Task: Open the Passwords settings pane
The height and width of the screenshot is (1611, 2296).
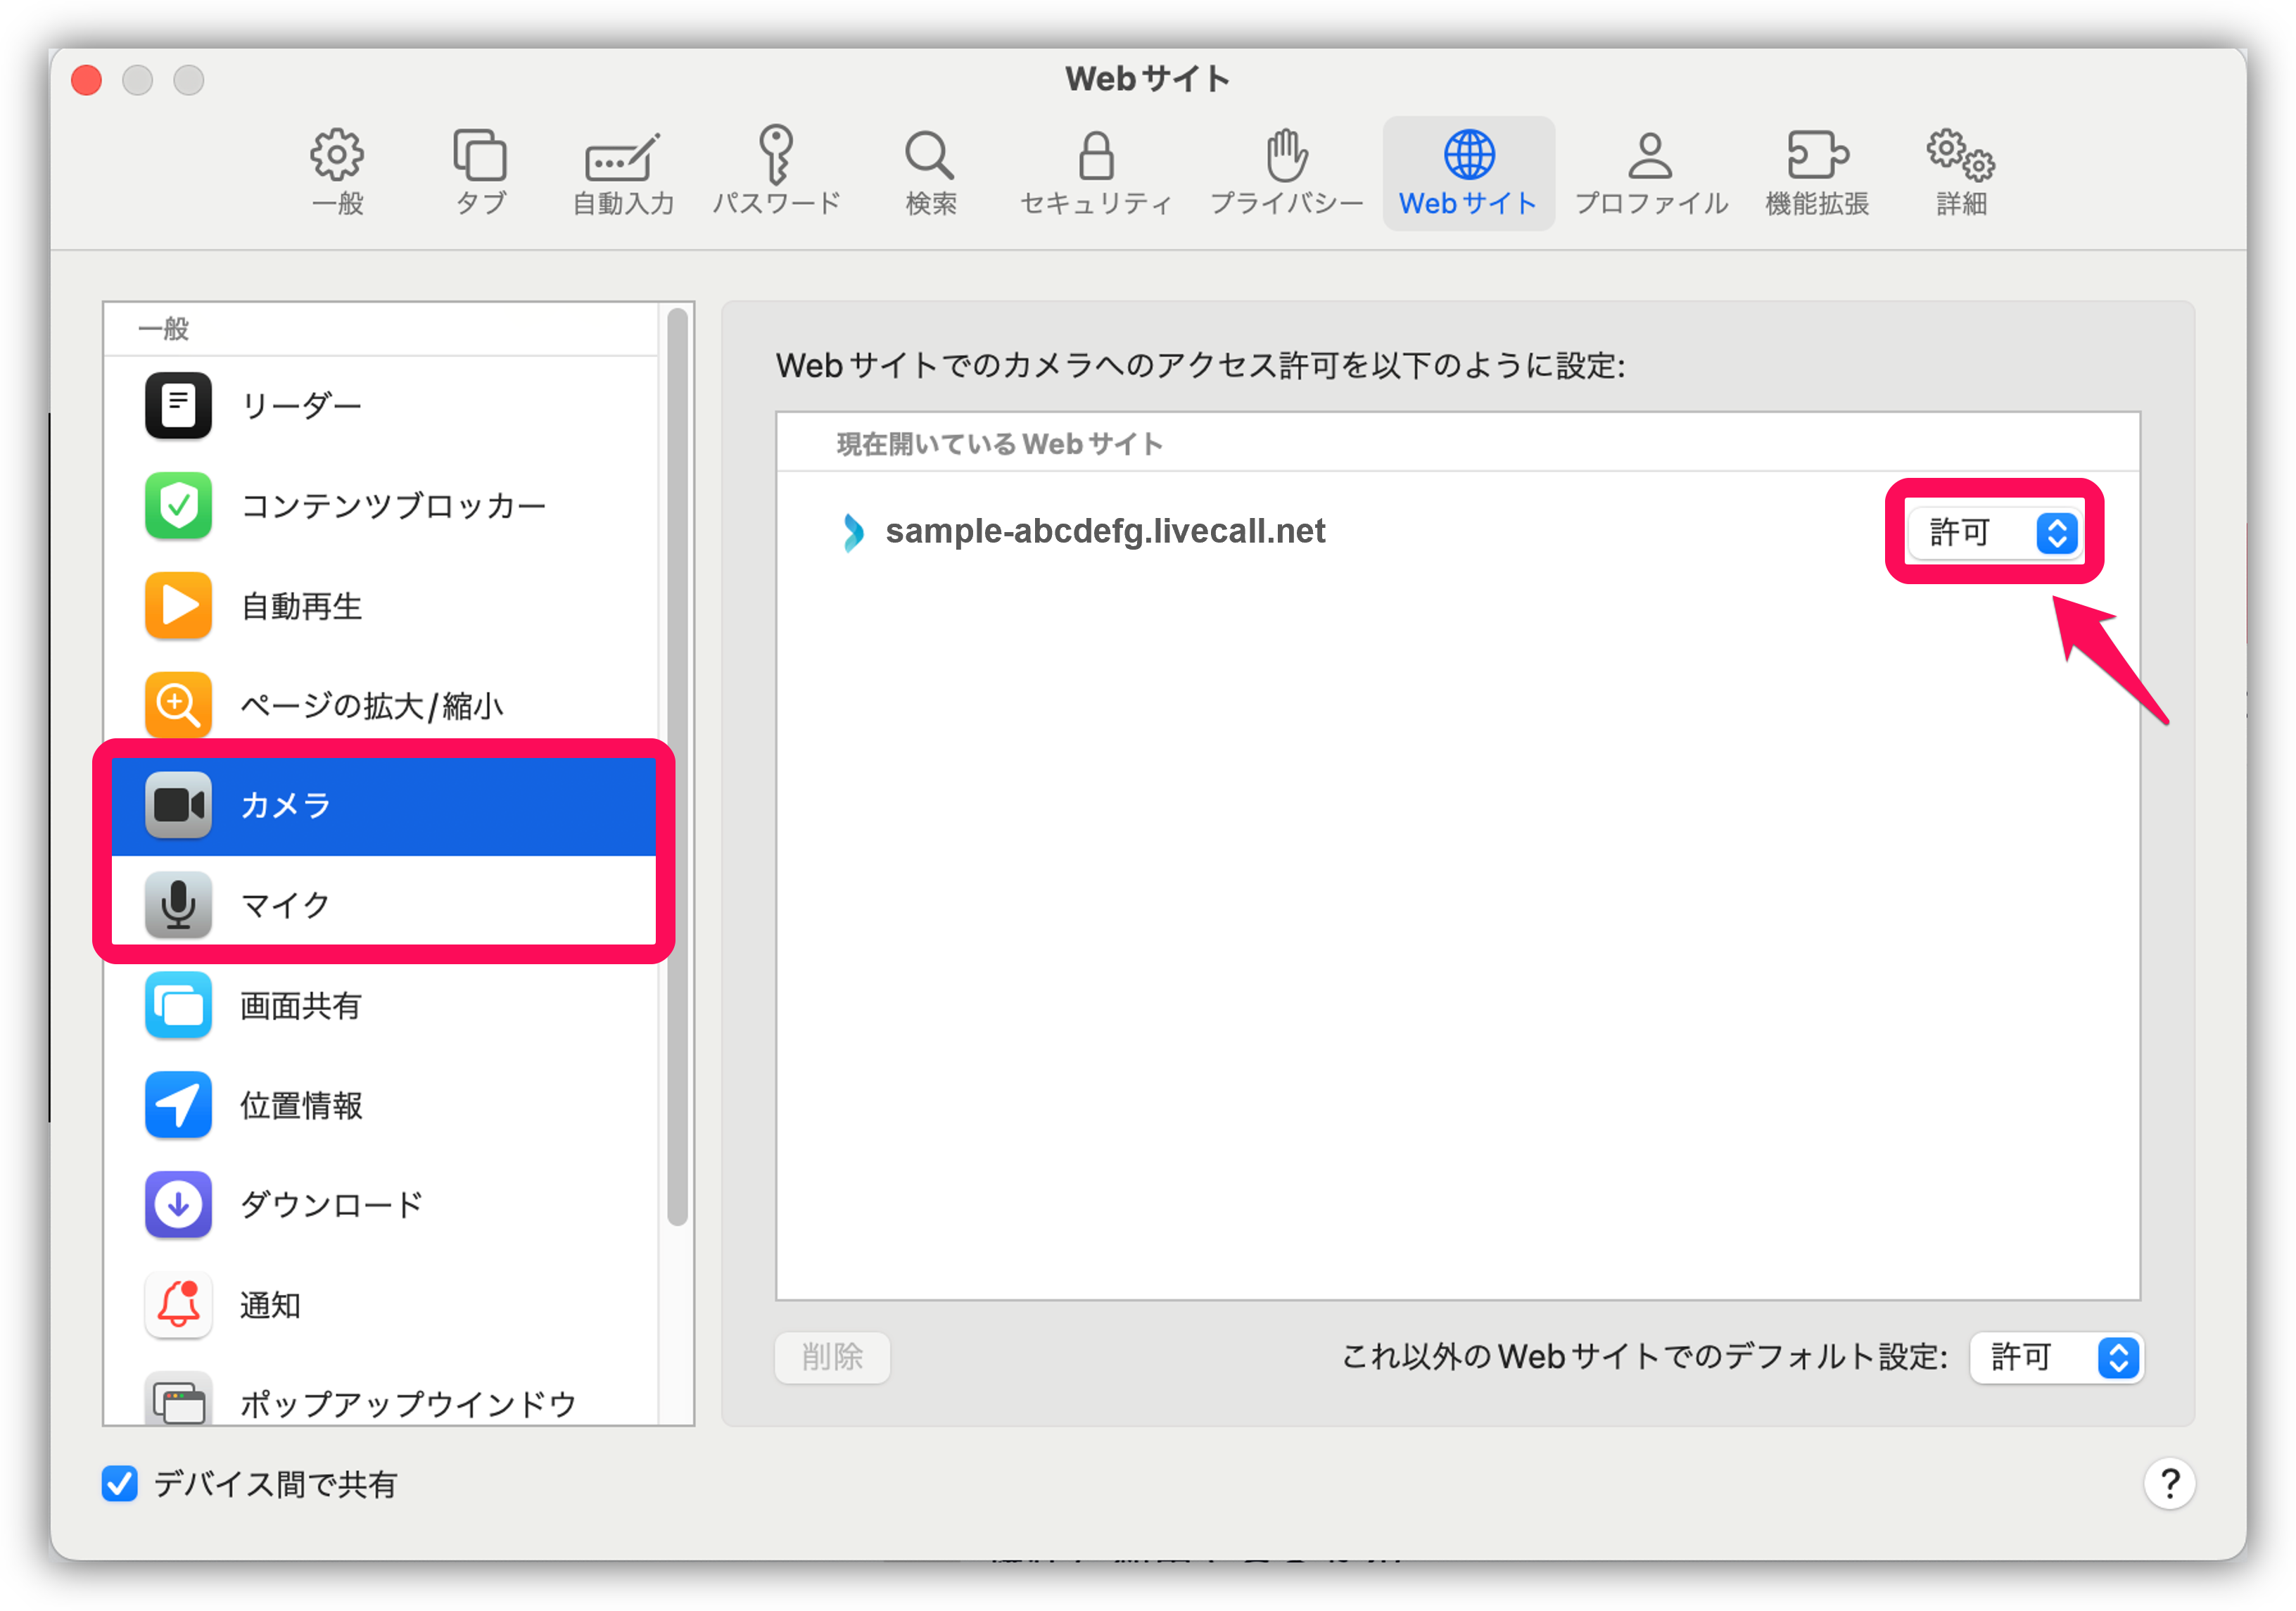Action: pyautogui.click(x=777, y=170)
